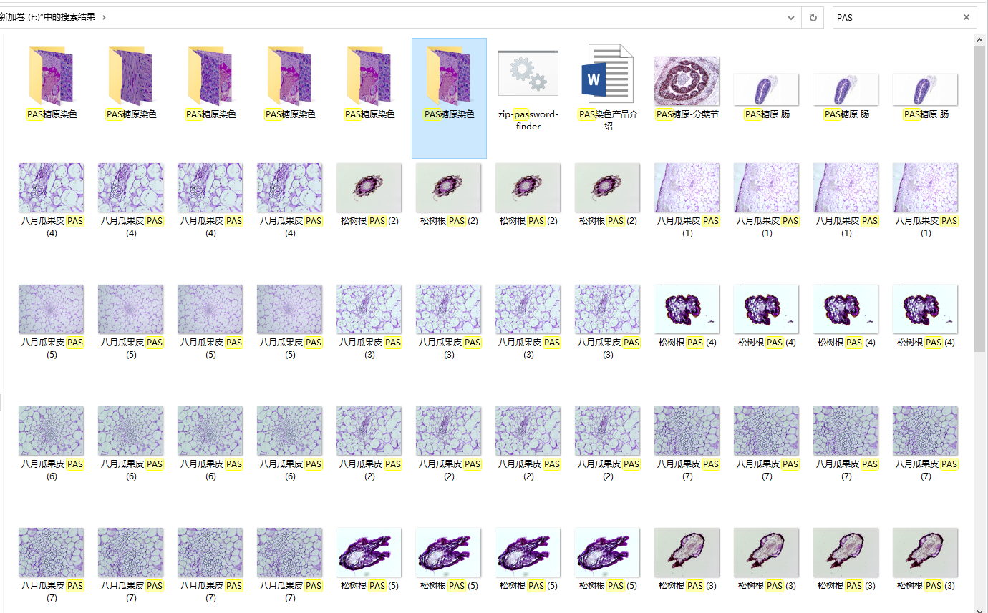This screenshot has width=988, height=613.
Task: Select the PAS糖原-分蘖节 image thumbnail
Action: point(687,82)
